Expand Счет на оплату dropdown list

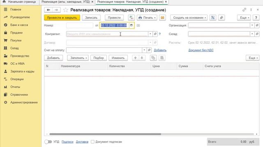tap(144, 50)
